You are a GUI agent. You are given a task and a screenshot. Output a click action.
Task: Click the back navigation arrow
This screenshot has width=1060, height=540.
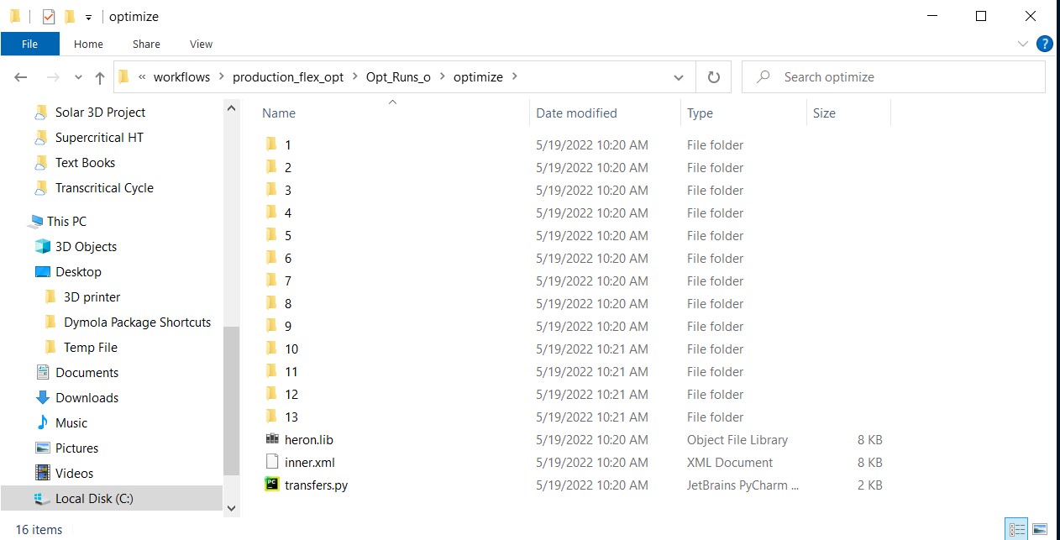pos(20,76)
